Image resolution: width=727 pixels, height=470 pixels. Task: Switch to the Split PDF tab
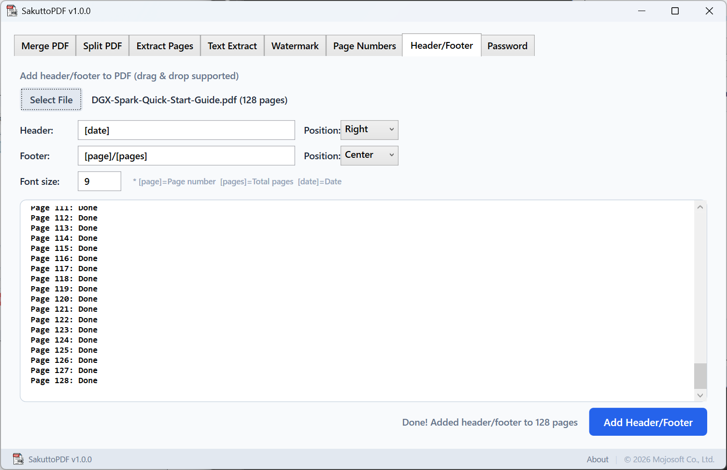click(102, 46)
